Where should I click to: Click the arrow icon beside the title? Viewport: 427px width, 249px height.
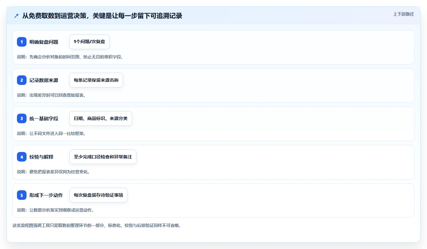[16, 16]
